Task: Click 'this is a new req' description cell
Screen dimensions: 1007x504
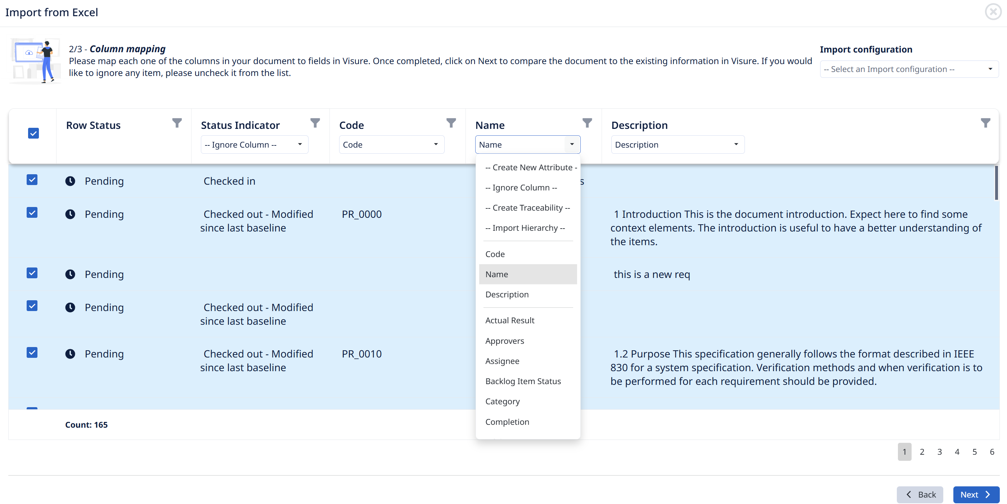Action: 652,274
